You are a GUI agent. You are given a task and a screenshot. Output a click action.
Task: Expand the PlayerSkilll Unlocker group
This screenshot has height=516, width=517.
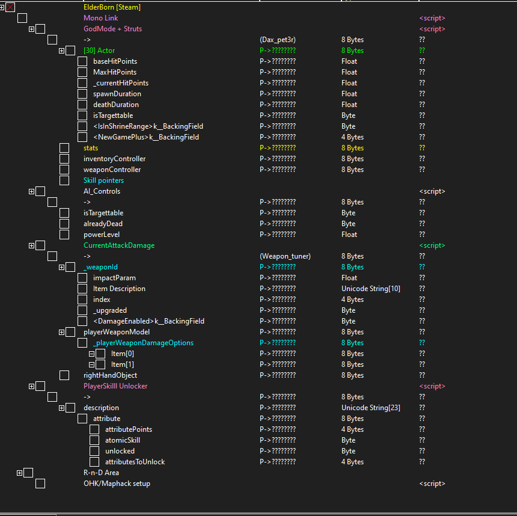click(31, 386)
